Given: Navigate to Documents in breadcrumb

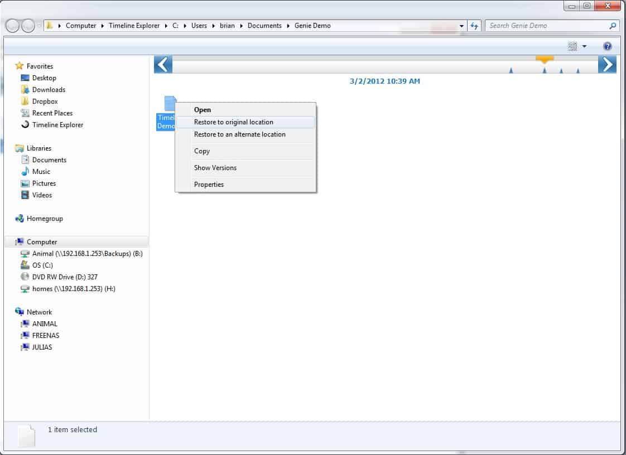Looking at the screenshot, I should [264, 26].
